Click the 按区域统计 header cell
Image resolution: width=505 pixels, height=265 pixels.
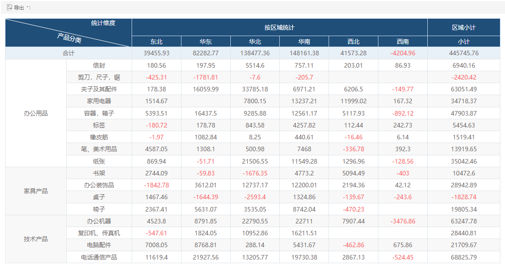[280, 27]
